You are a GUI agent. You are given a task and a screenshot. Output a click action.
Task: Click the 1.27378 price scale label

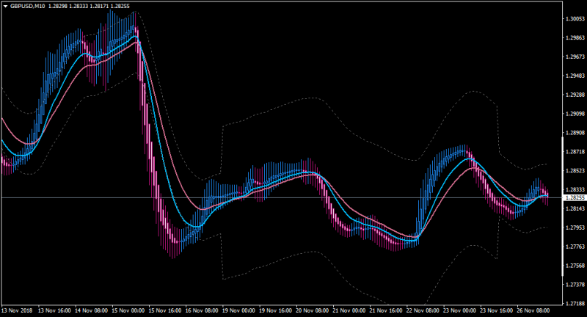coord(575,285)
